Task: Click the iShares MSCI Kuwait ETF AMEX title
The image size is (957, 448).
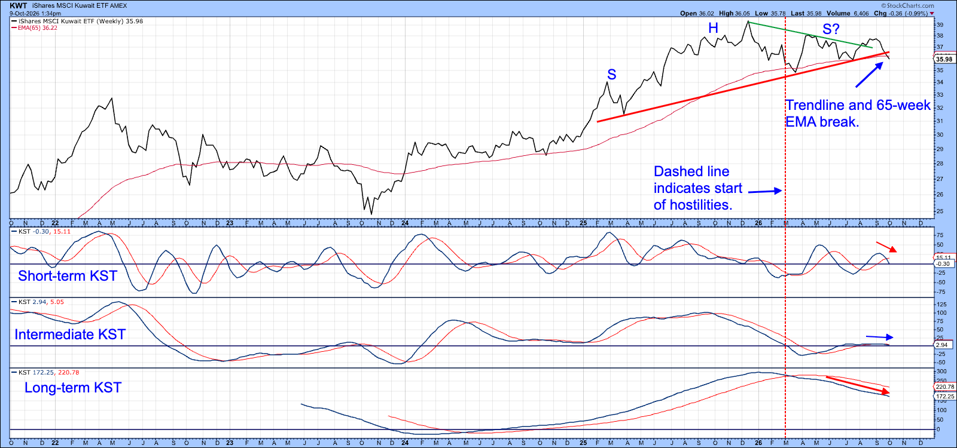Action: click(x=80, y=5)
